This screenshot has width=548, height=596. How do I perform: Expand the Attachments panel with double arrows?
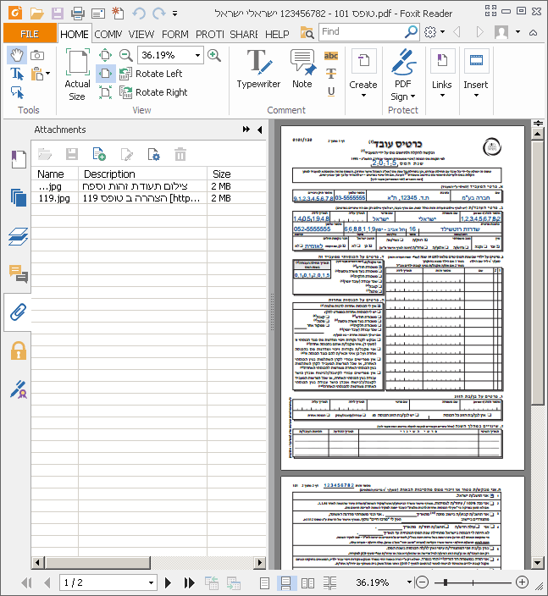[246, 130]
